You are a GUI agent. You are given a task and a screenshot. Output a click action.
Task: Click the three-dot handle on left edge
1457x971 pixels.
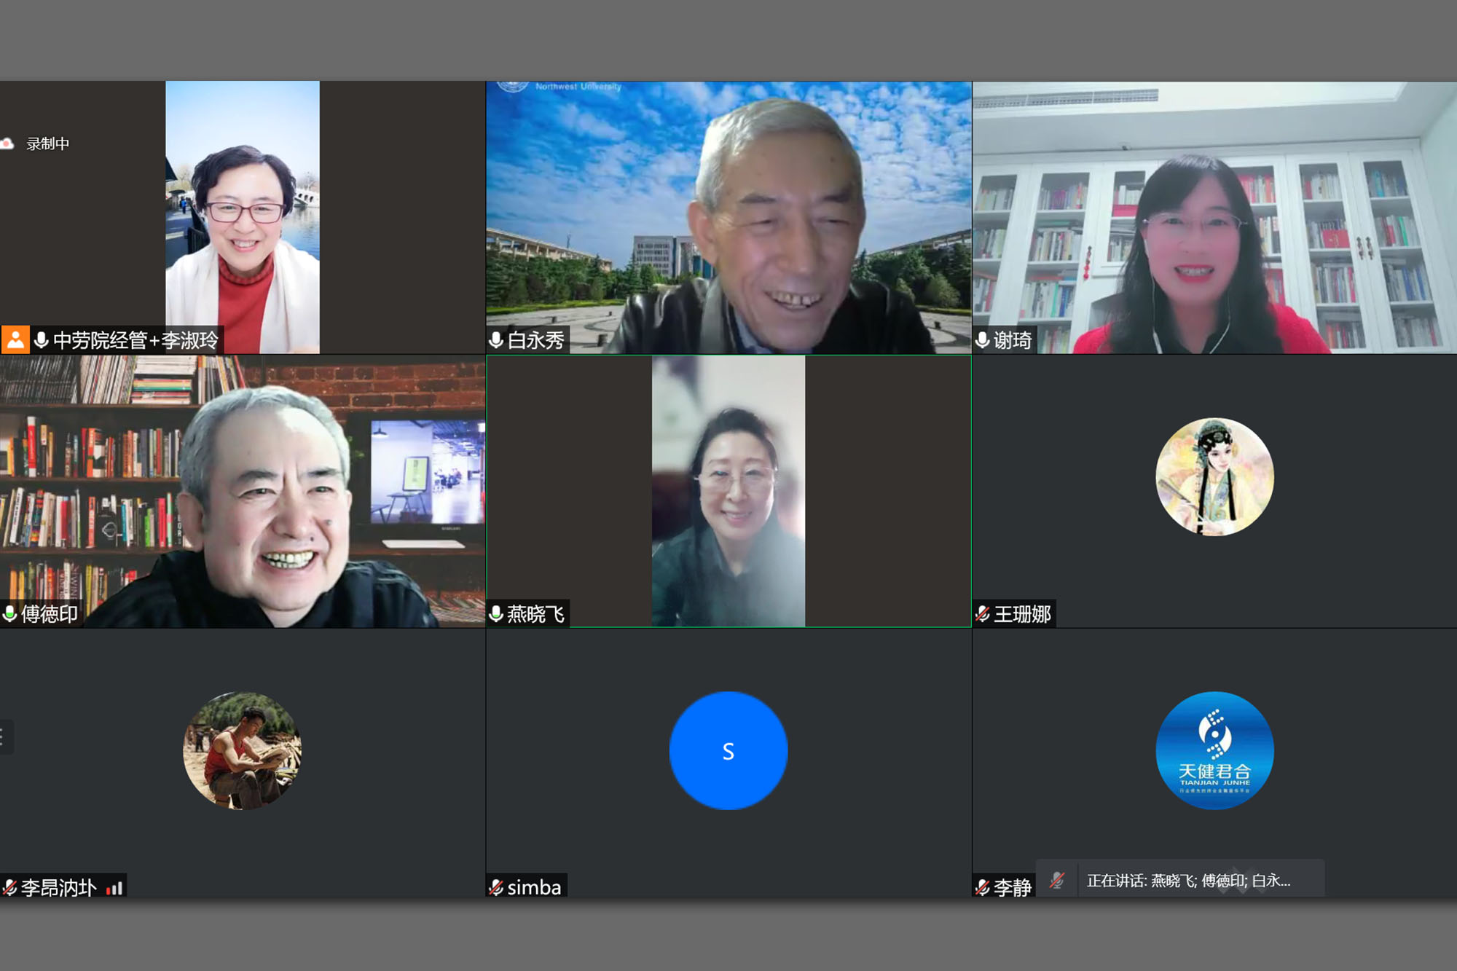(3, 736)
